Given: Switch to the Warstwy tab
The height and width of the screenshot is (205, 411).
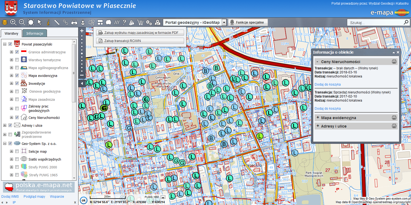Looking at the screenshot, I should [11, 34].
